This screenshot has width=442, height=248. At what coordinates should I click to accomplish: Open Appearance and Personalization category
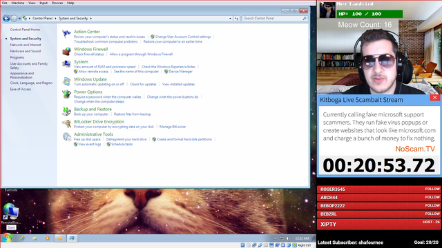click(x=21, y=75)
